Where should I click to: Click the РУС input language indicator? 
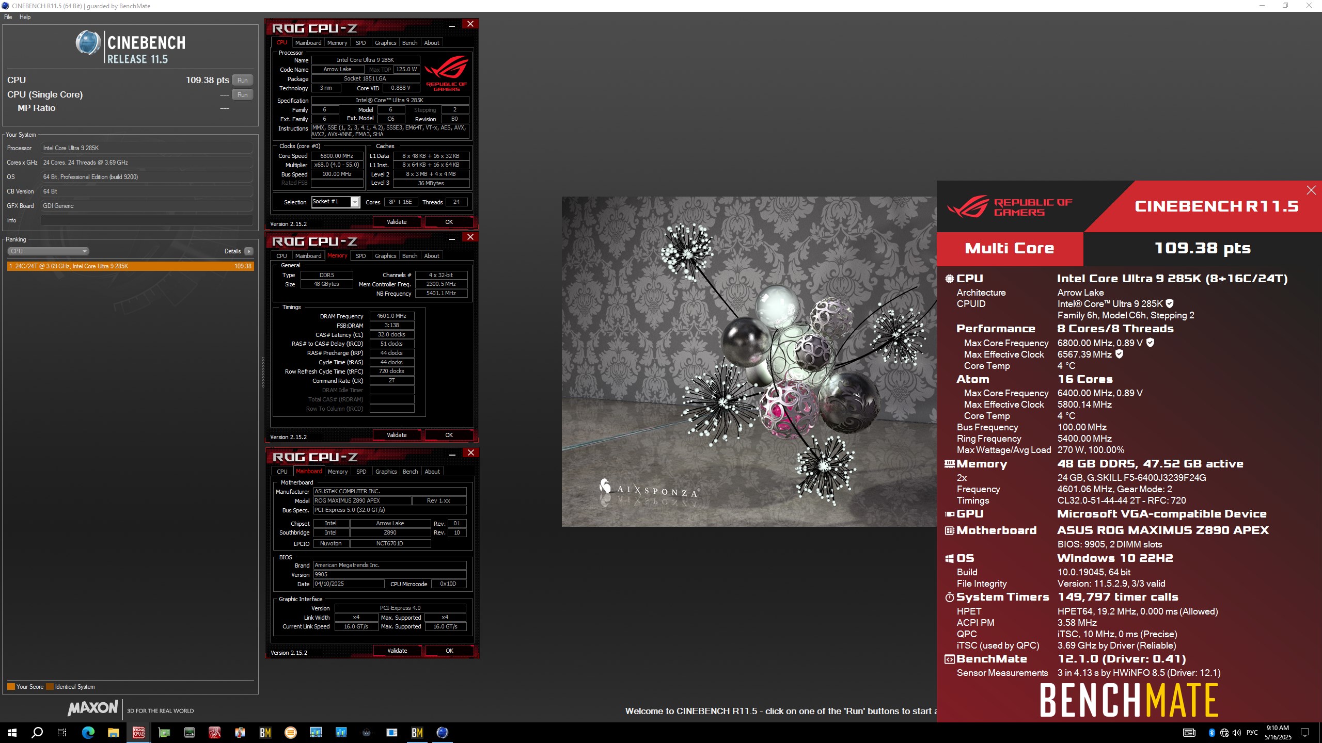coord(1252,732)
